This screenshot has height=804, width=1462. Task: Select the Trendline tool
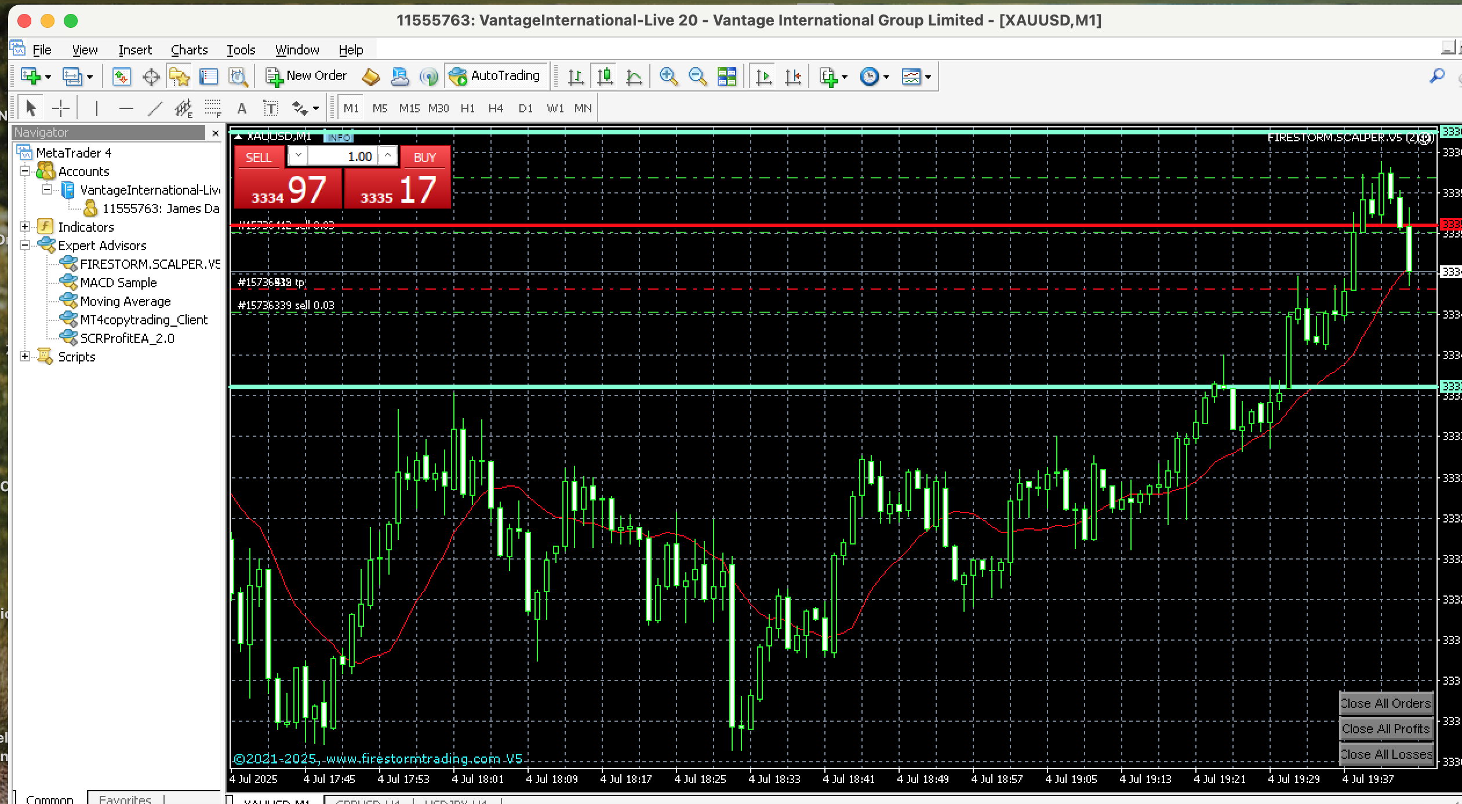[x=155, y=108]
